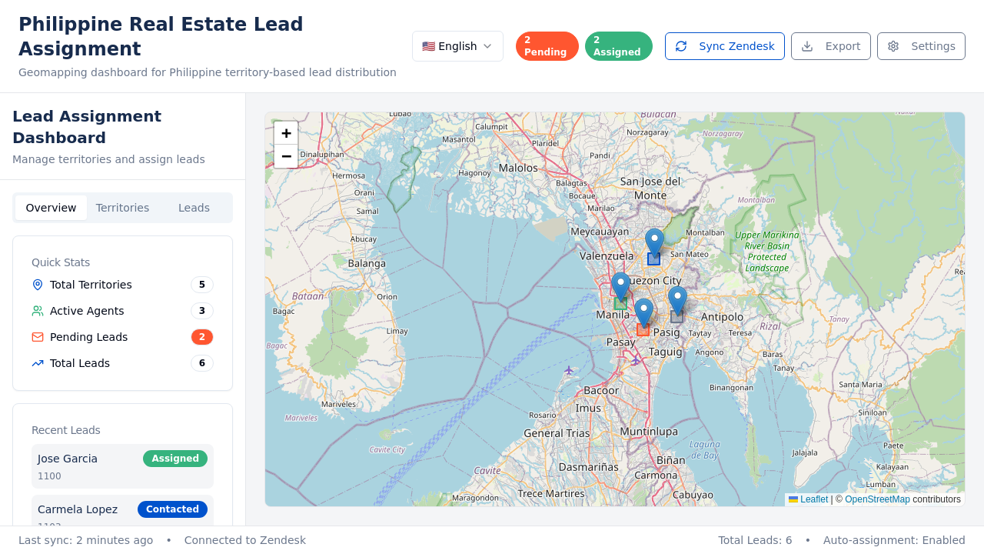Click the orange territory square near Pasig
Screen dimensions: 984x554
tap(643, 329)
